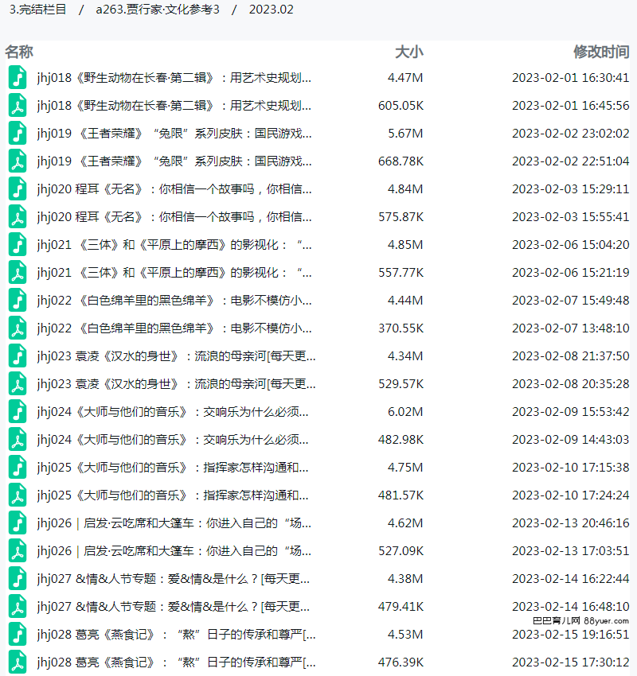The width and height of the screenshot is (637, 676).
Task: Click the size value 4.34M
Action: tap(405, 356)
